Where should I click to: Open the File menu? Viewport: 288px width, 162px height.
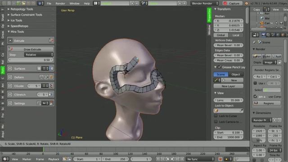pyautogui.click(x=49, y=4)
